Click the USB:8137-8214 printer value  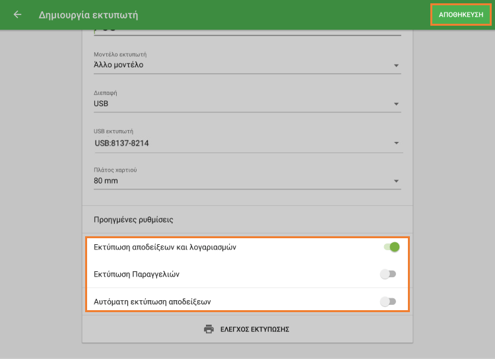tap(122, 143)
